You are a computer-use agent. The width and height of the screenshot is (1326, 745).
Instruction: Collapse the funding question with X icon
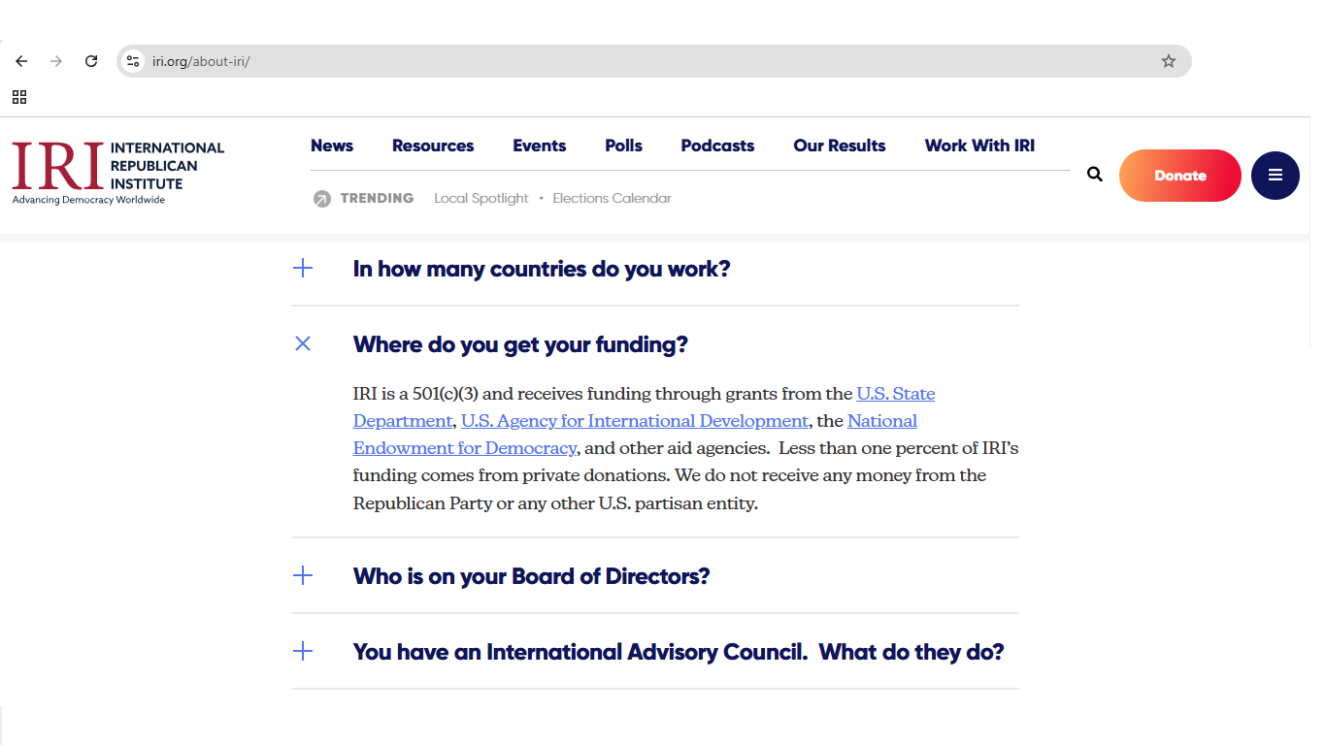click(303, 343)
